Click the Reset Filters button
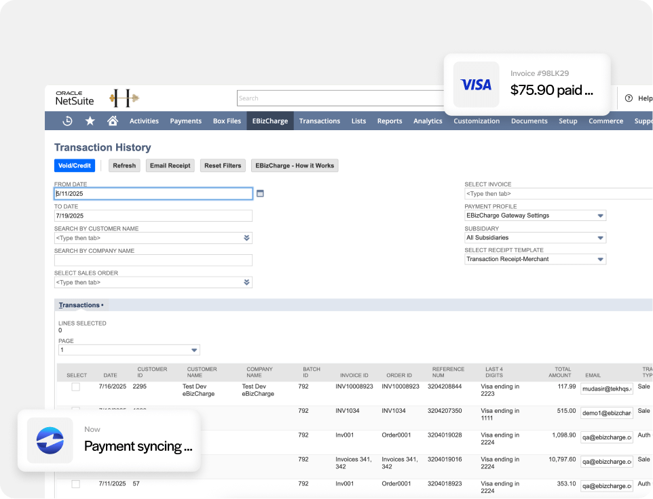Viewport: 653px width, 499px height. click(223, 165)
